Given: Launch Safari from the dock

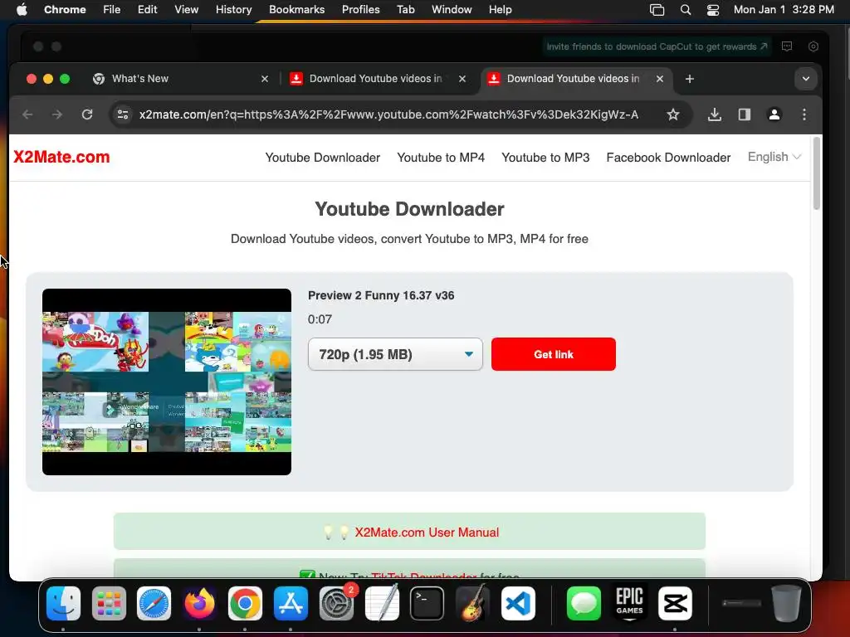Looking at the screenshot, I should 154,604.
